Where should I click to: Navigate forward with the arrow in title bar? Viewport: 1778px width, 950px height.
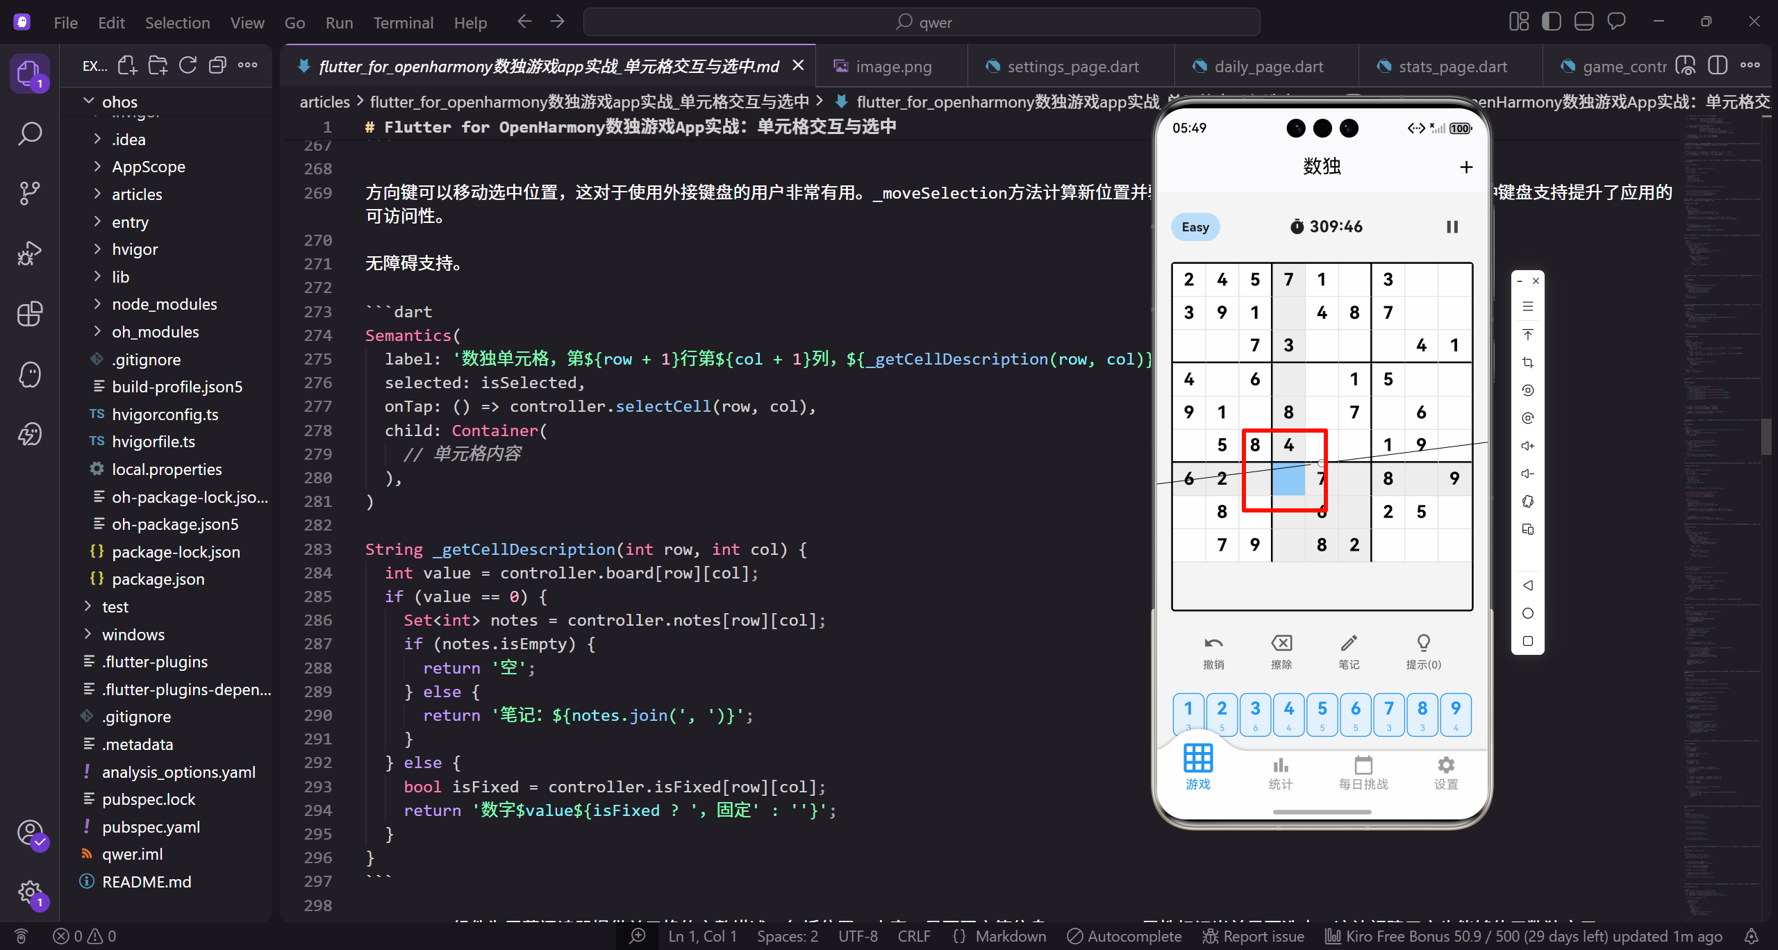click(x=557, y=22)
